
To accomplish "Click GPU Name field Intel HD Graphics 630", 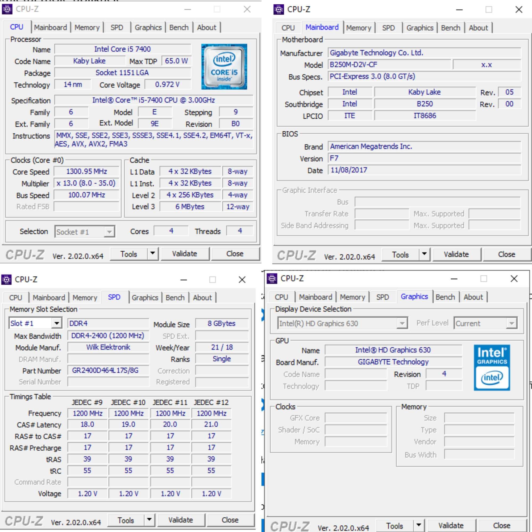I will click(393, 350).
